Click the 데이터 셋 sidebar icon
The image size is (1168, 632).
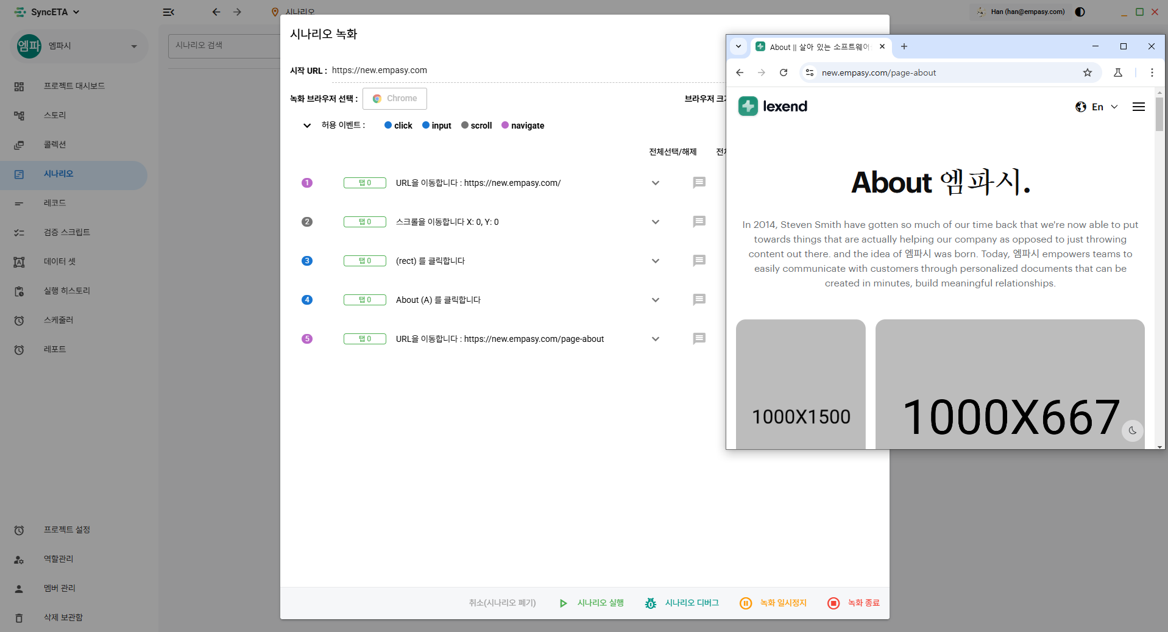tap(19, 262)
